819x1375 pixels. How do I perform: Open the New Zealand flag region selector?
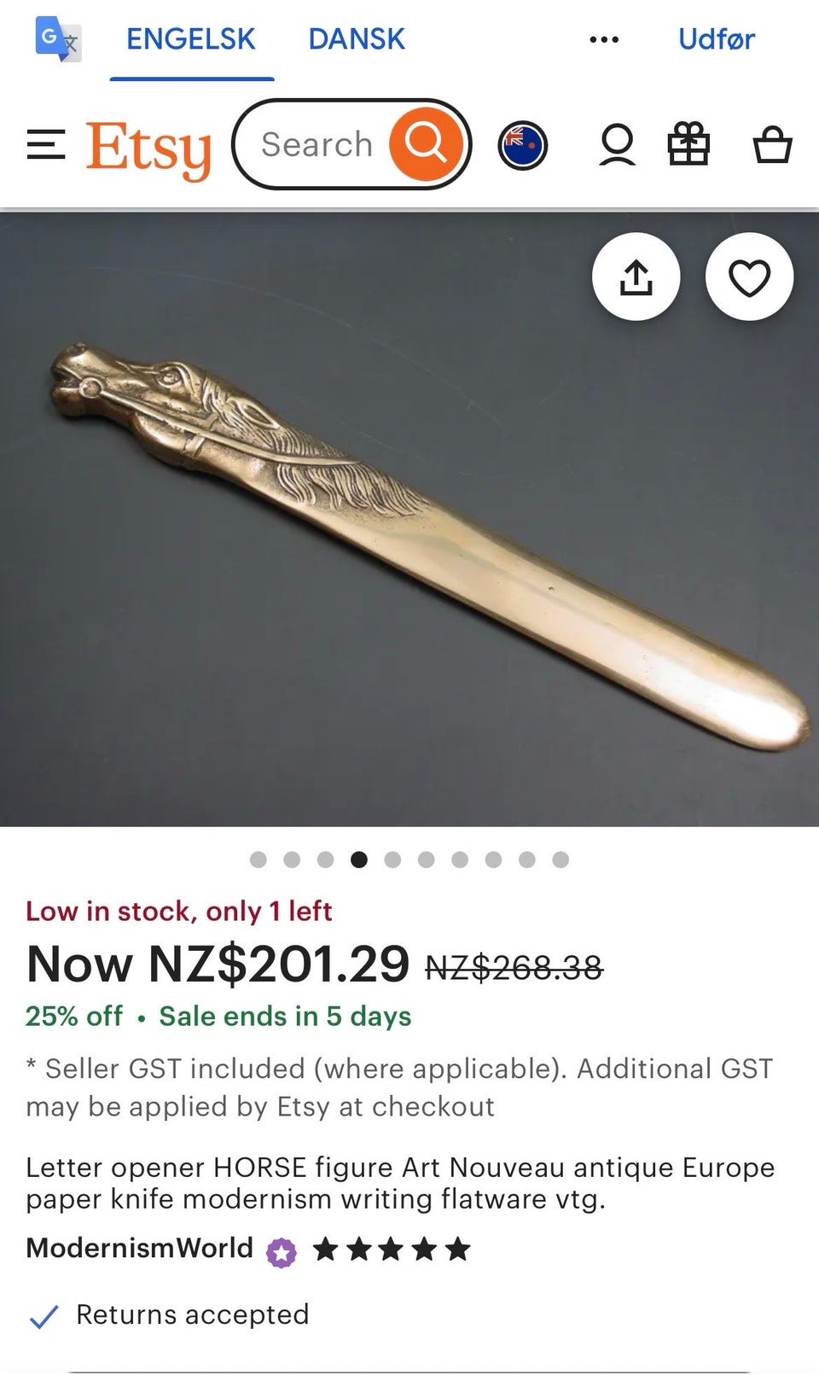click(522, 145)
